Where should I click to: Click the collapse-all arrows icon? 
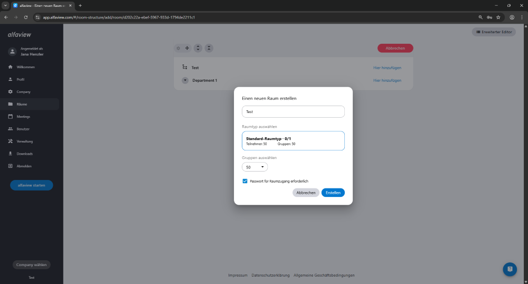tap(209, 48)
